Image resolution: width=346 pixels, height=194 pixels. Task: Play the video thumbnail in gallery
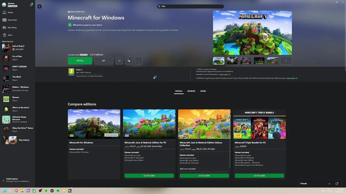[x=232, y=61]
